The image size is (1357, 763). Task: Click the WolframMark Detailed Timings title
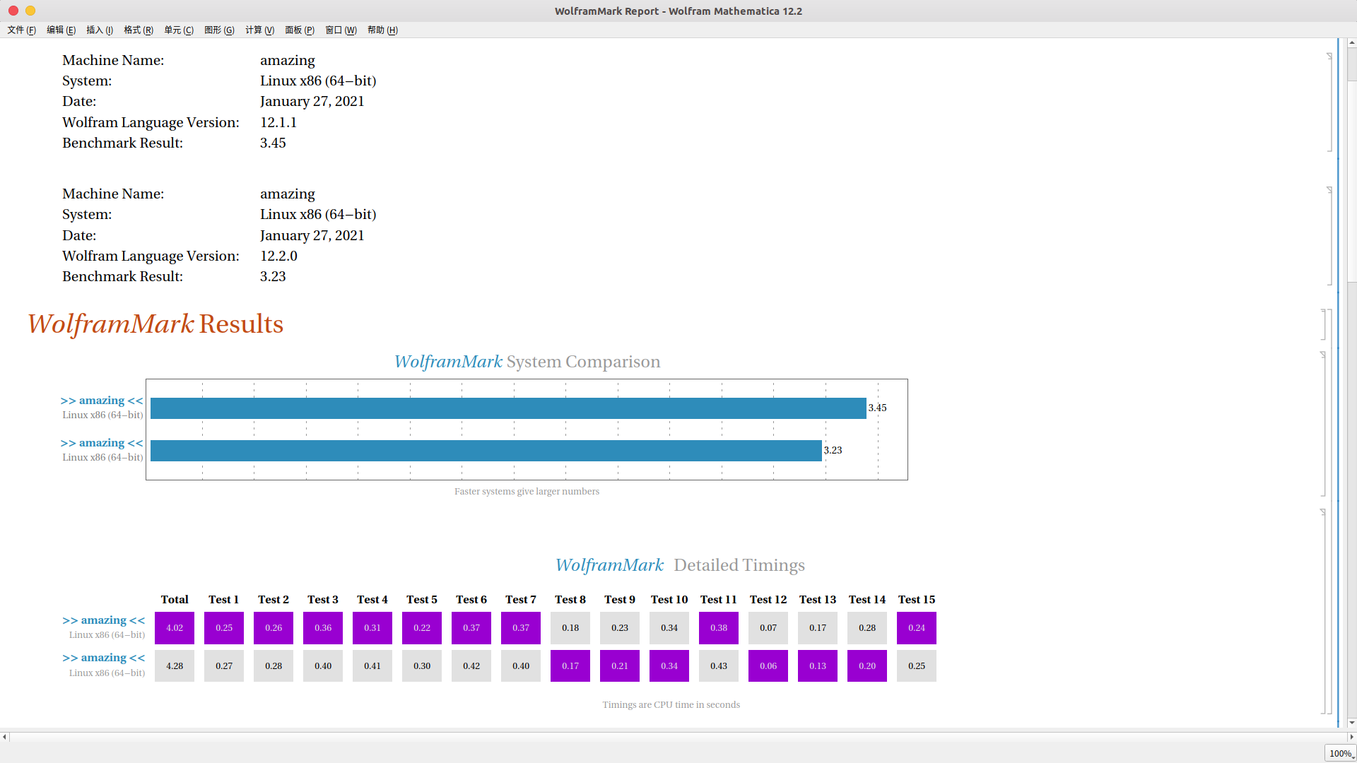click(x=680, y=565)
